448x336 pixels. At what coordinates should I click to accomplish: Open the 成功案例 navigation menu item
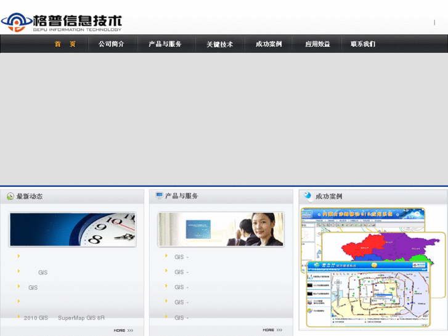pyautogui.click(x=269, y=44)
